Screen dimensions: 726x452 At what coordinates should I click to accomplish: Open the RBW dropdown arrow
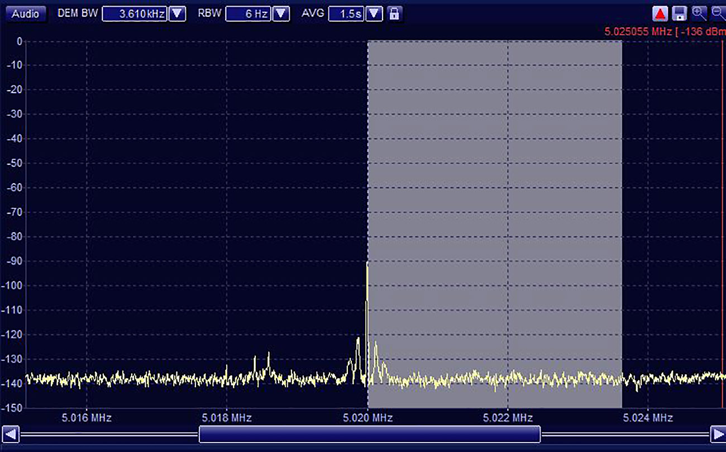coord(281,14)
